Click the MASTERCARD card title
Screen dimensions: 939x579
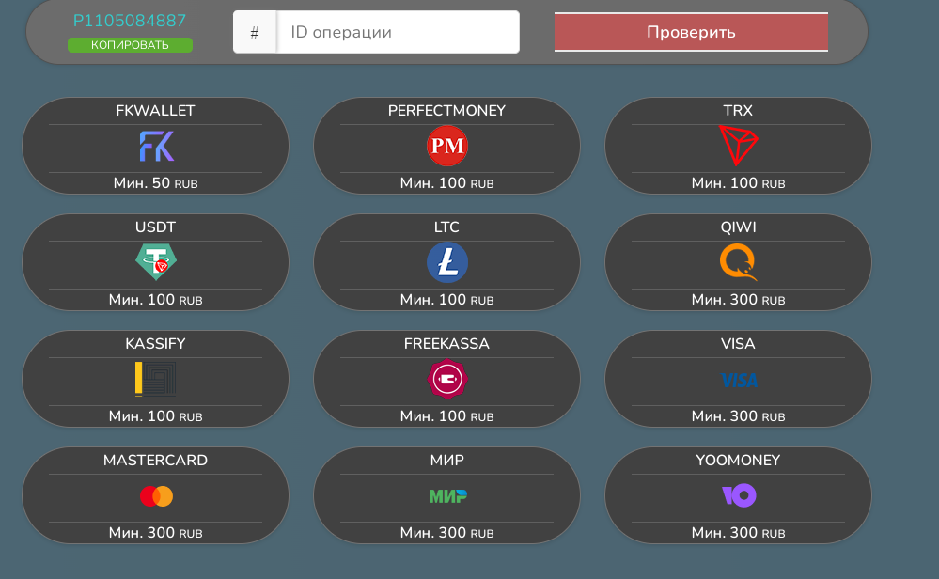click(155, 460)
